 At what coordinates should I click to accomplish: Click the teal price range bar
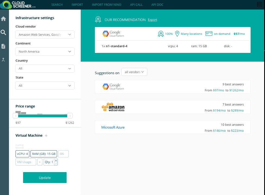(43, 116)
